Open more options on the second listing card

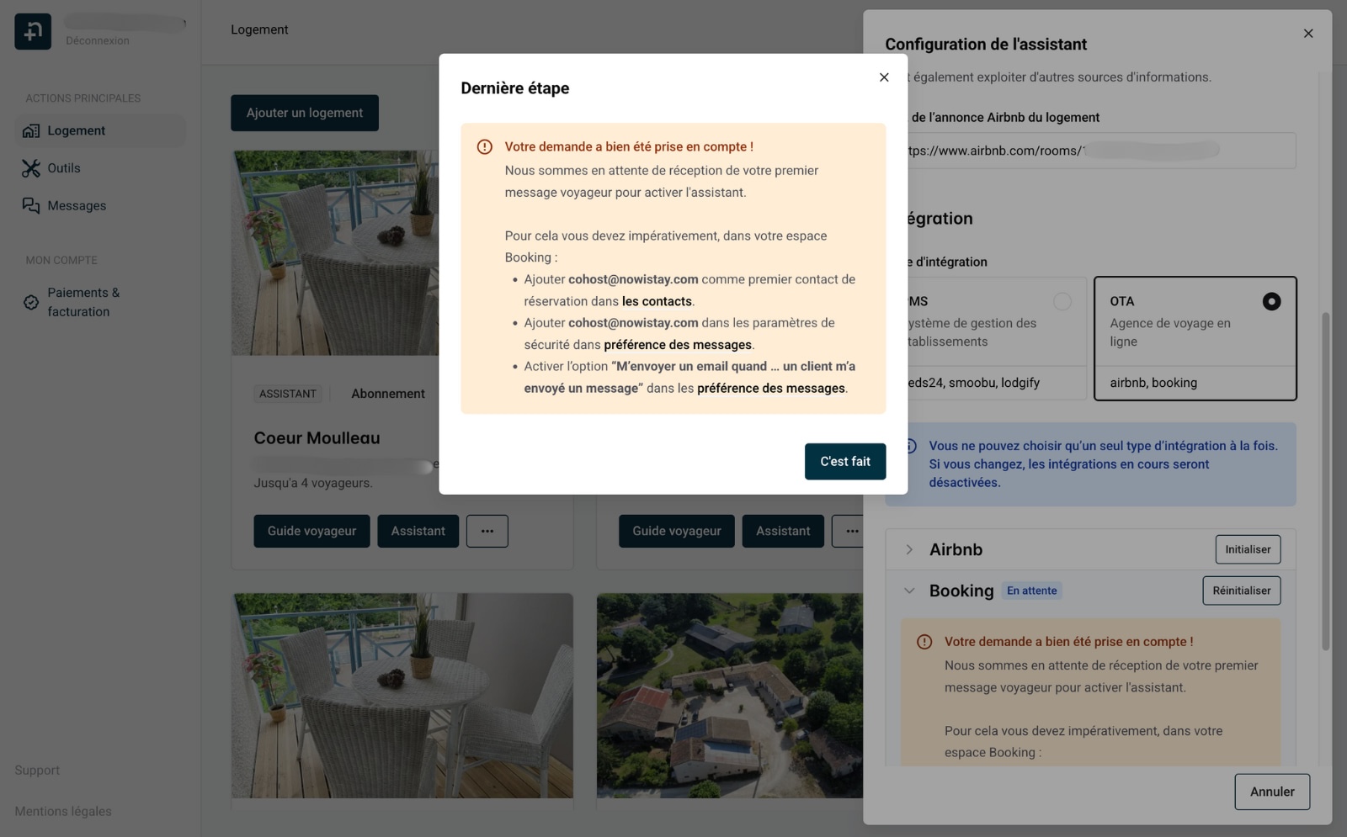point(849,531)
